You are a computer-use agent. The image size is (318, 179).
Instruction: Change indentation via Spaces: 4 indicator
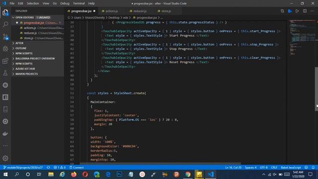tap(250, 168)
